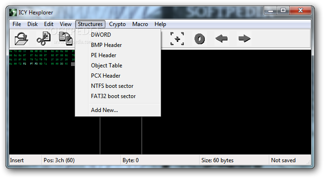
Task: Click the green hex data area
Action: [x=42, y=58]
